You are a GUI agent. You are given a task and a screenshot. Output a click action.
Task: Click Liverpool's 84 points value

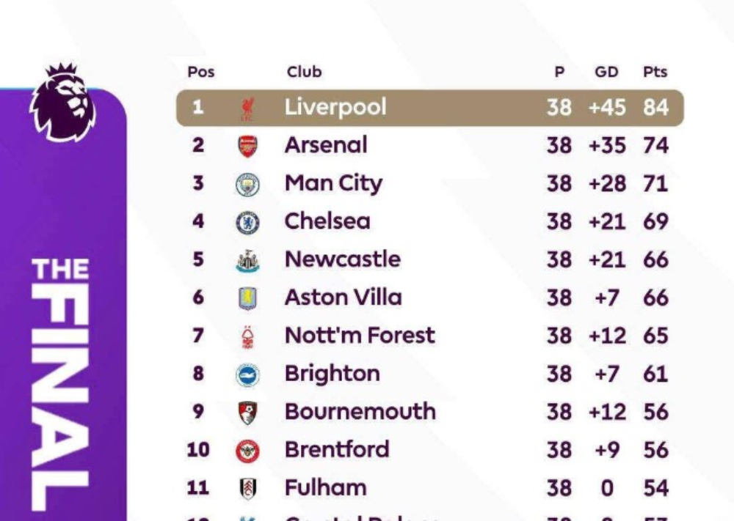coord(655,108)
